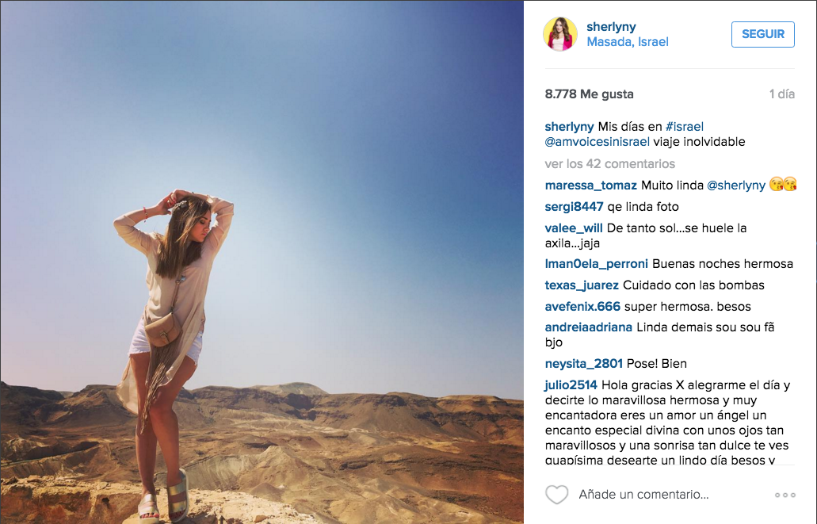
Task: Open the @amvoicesinisrael mention
Action: point(597,142)
